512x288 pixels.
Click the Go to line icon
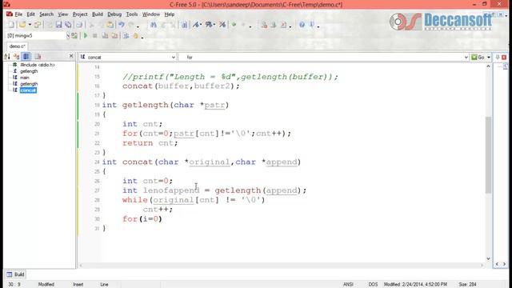click(185, 25)
